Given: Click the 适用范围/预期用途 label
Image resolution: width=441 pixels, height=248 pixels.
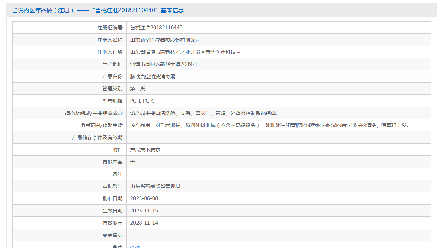Looking at the screenshot, I should point(101,125).
